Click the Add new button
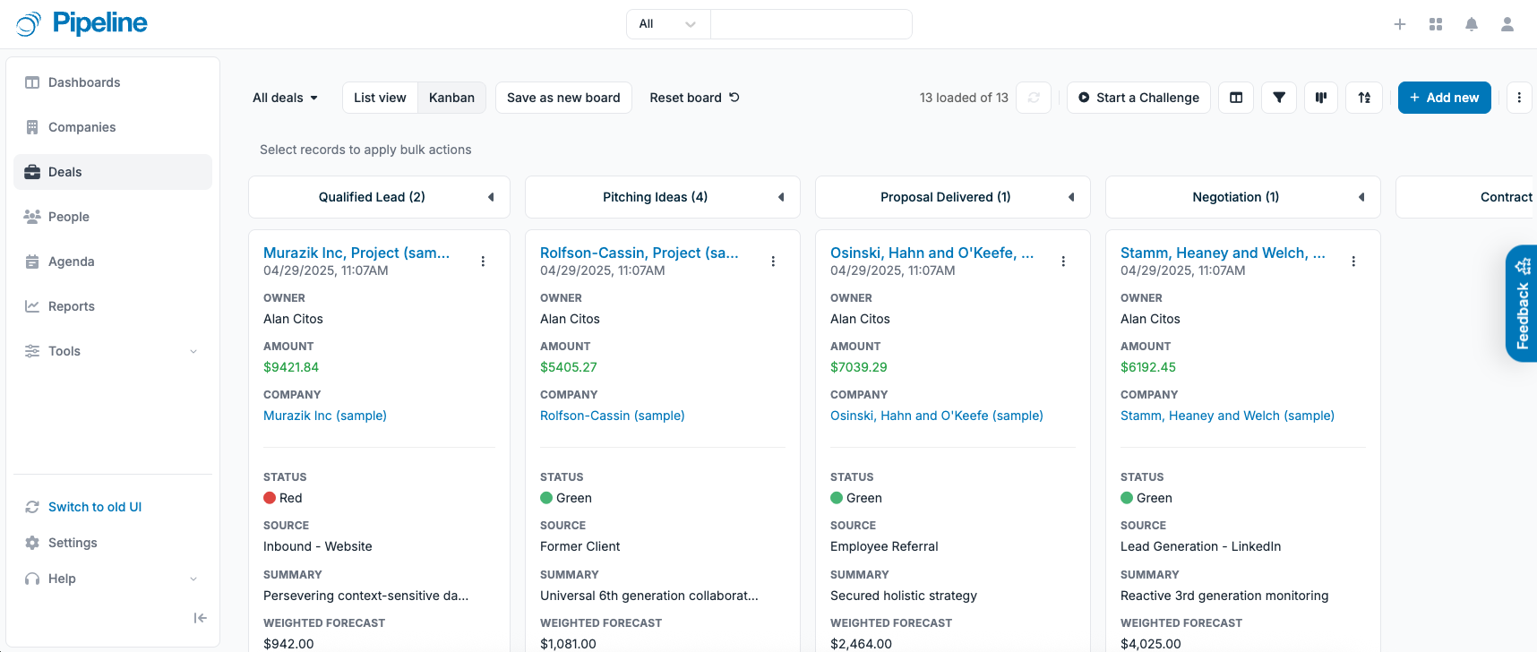Screen dimensions: 1537x652 point(1444,98)
